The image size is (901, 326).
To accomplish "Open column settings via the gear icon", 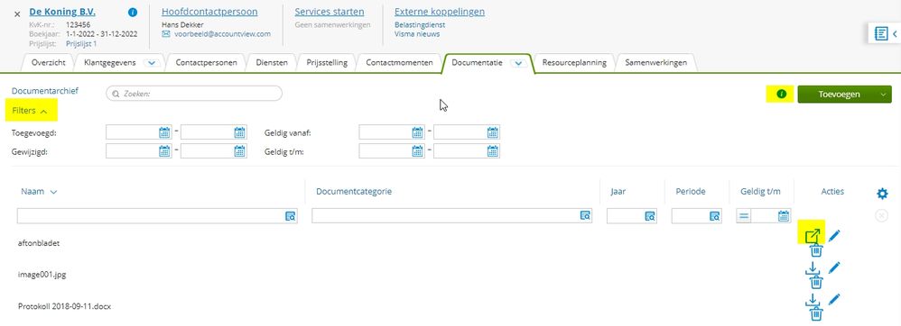I will pos(882,194).
